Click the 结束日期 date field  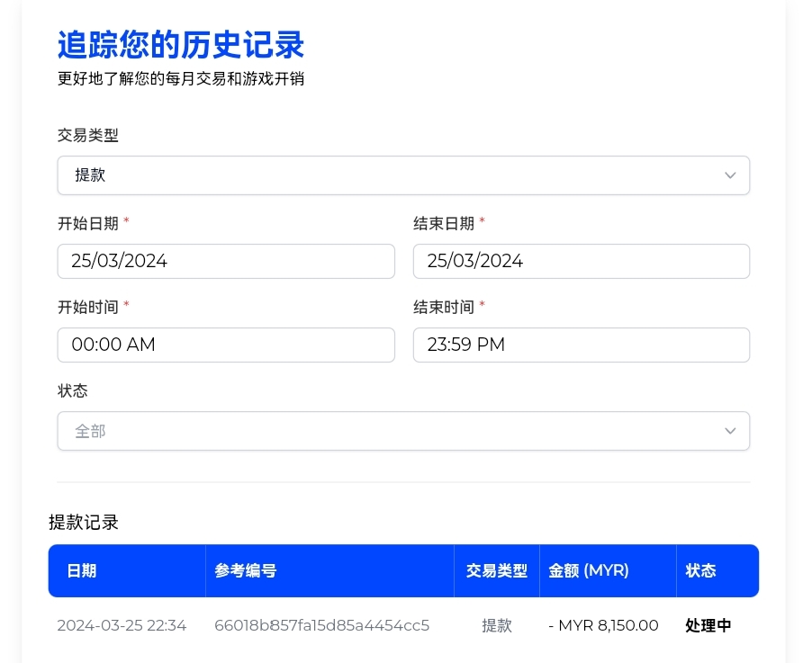click(581, 261)
